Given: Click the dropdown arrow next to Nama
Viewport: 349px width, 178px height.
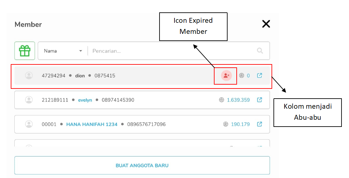Looking at the screenshot, I should click(x=80, y=51).
